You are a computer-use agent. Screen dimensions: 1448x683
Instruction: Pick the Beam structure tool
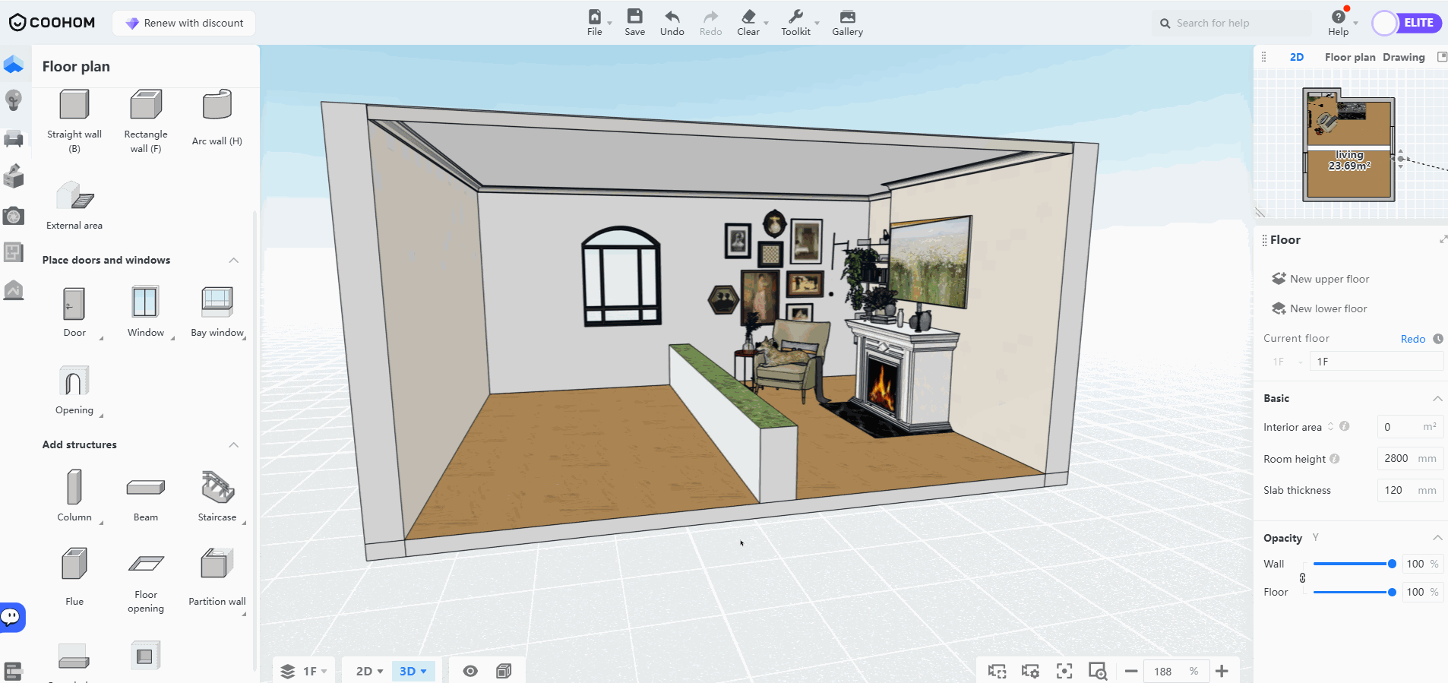pyautogui.click(x=145, y=488)
